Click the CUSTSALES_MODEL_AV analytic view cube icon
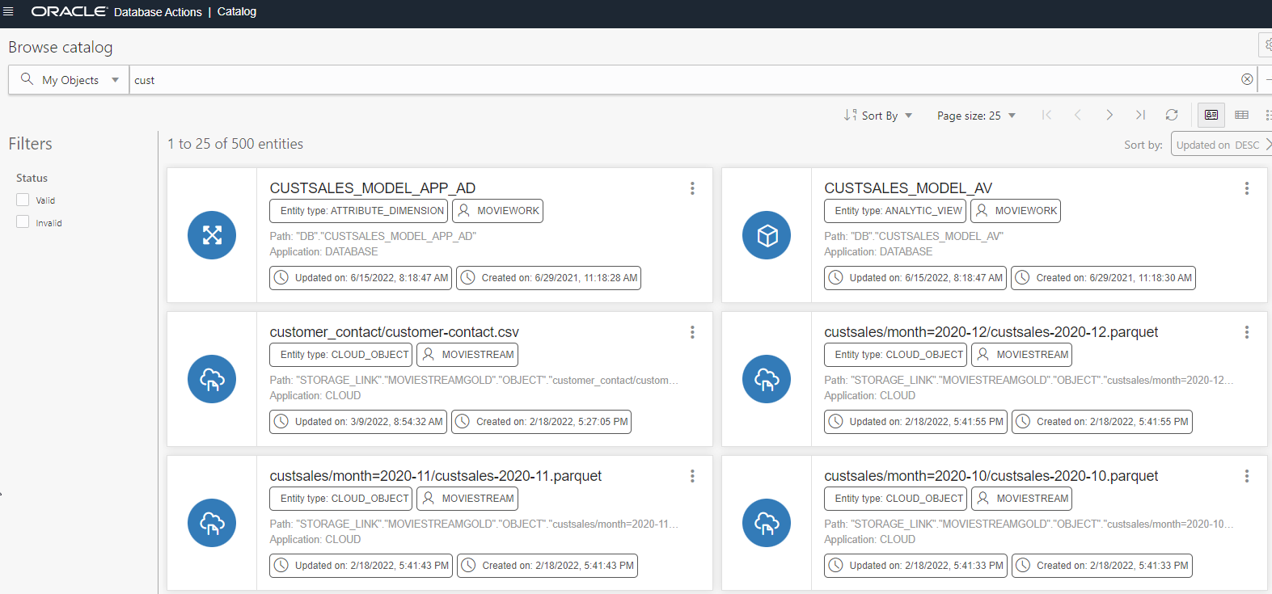1272x594 pixels. coord(767,235)
